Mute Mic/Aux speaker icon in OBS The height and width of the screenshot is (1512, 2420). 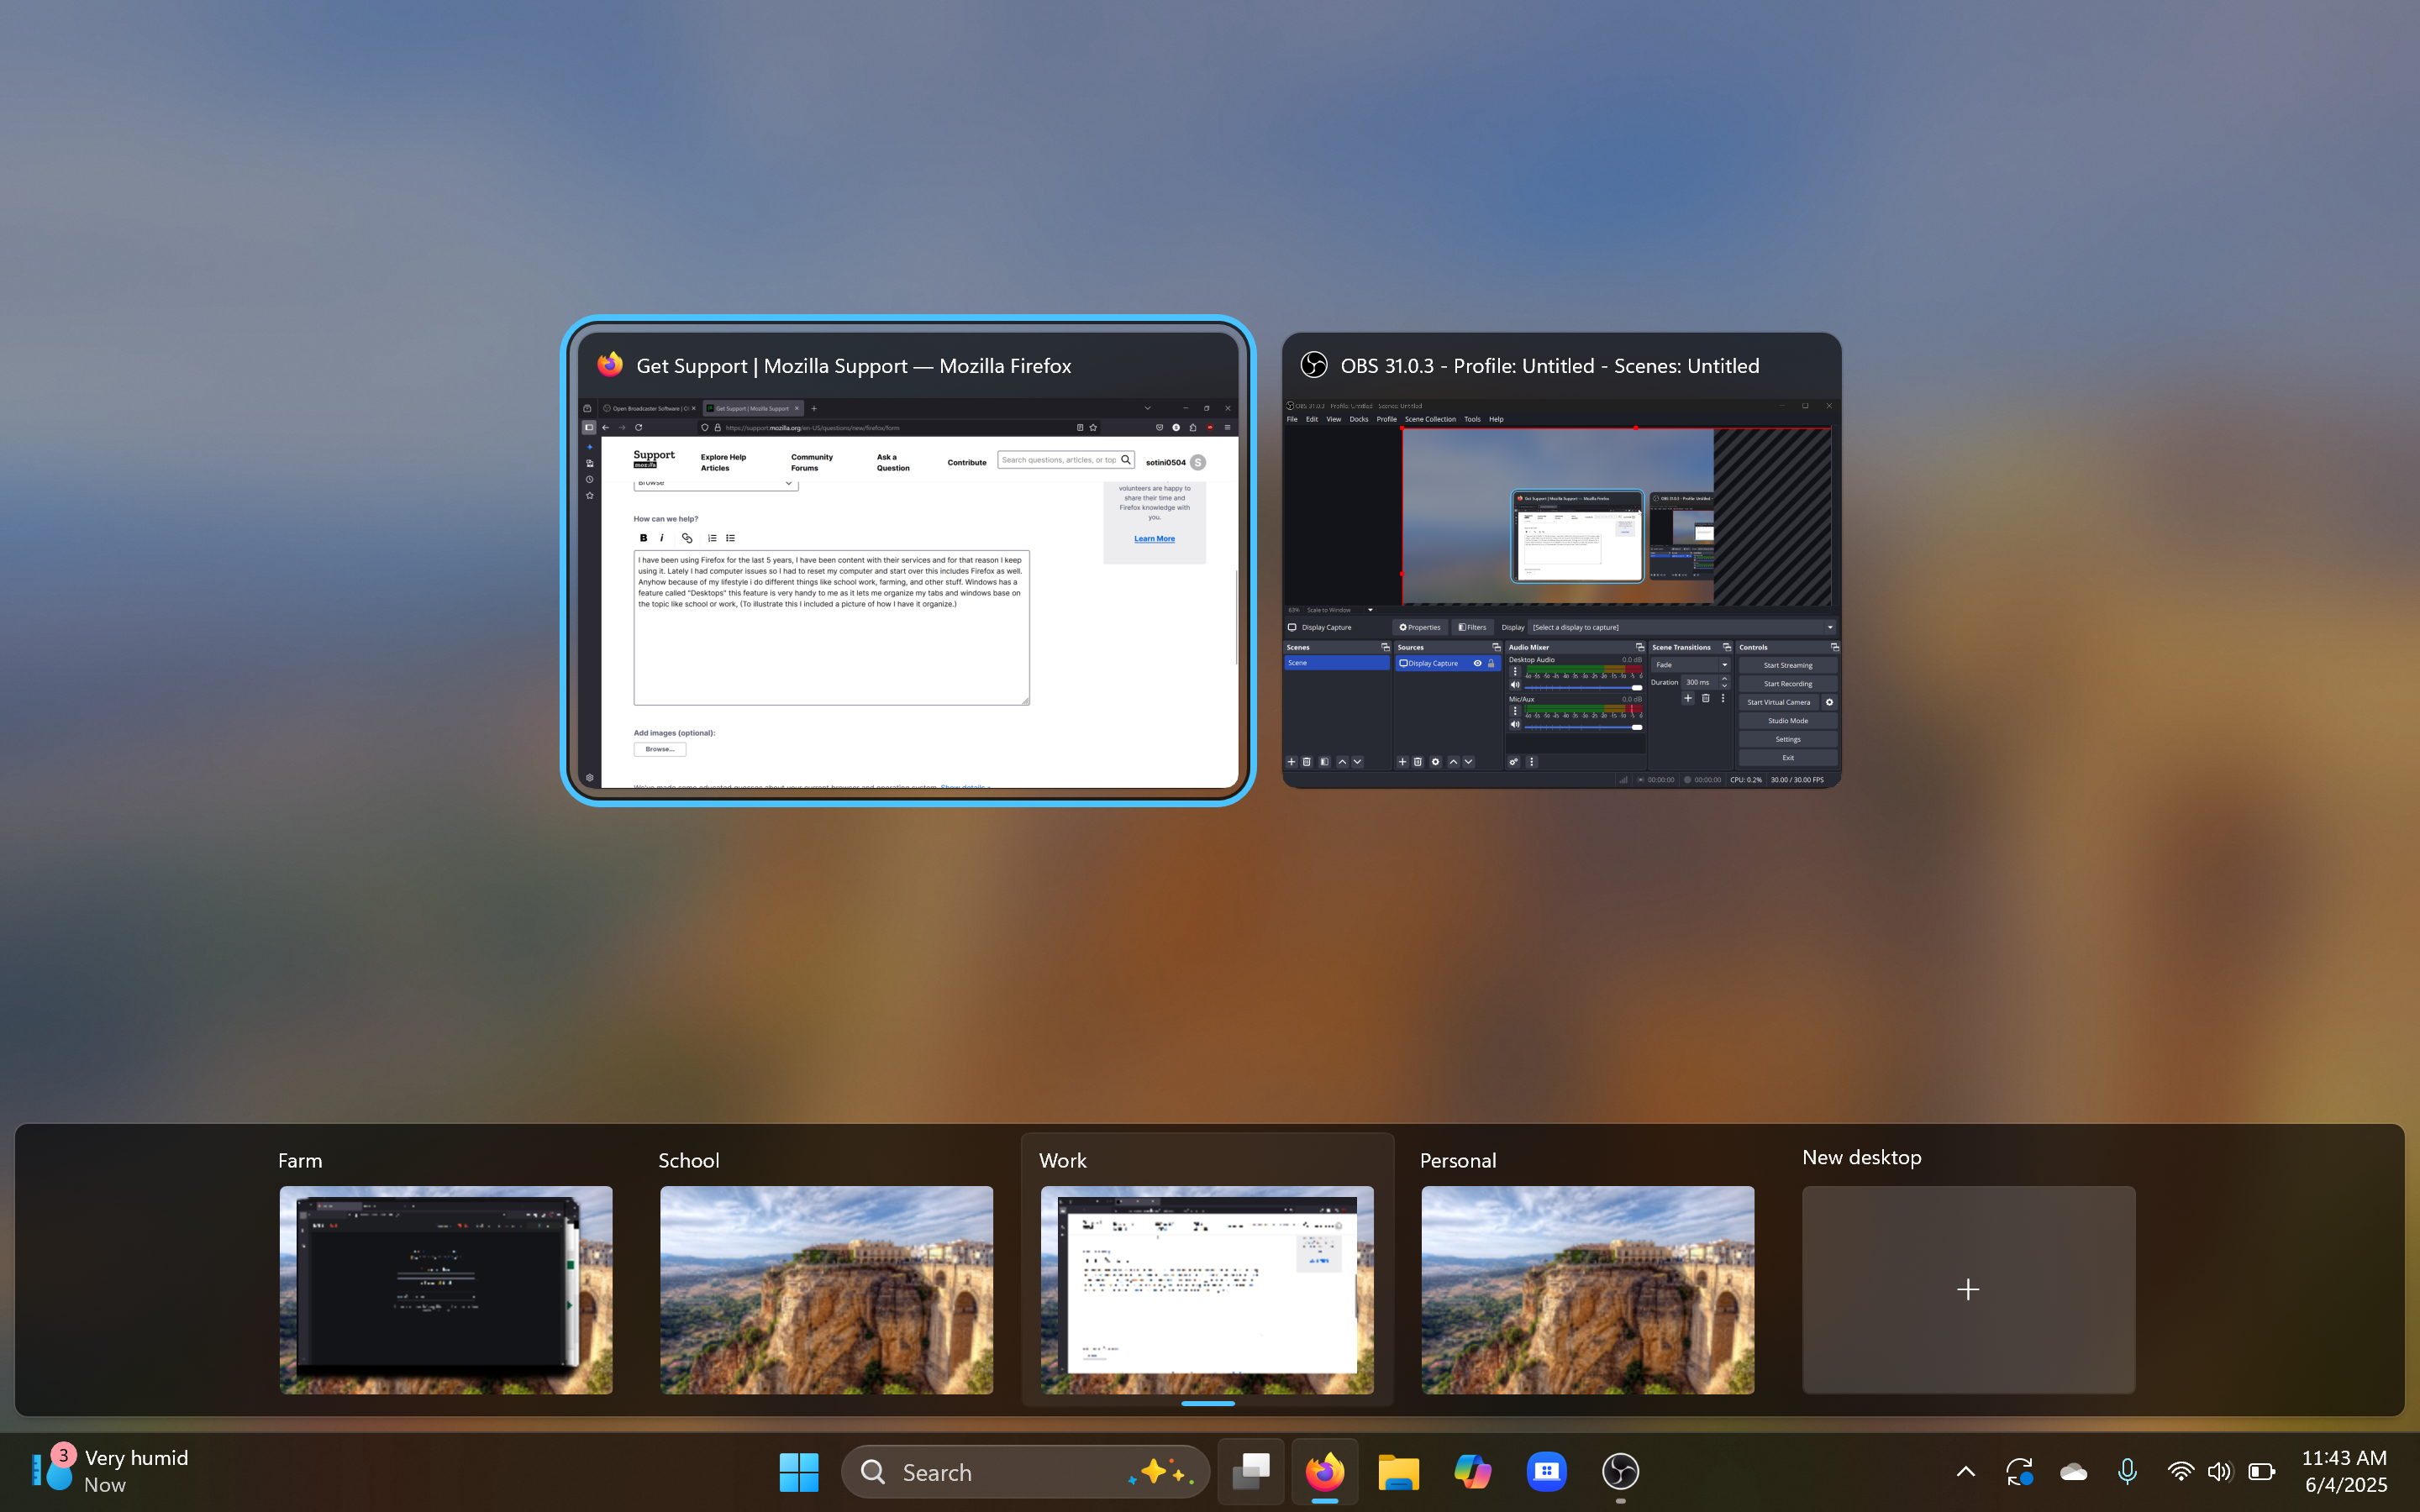point(1515,725)
